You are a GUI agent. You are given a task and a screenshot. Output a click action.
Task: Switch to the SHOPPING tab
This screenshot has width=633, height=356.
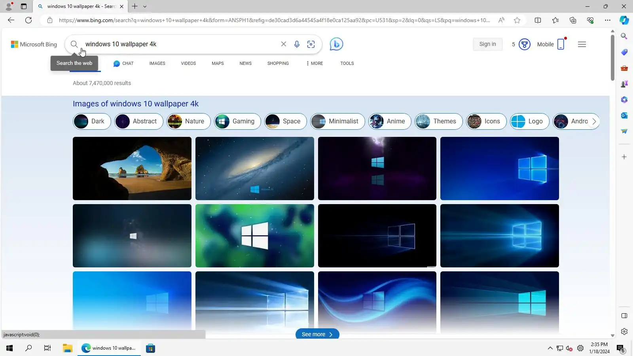[x=278, y=63]
